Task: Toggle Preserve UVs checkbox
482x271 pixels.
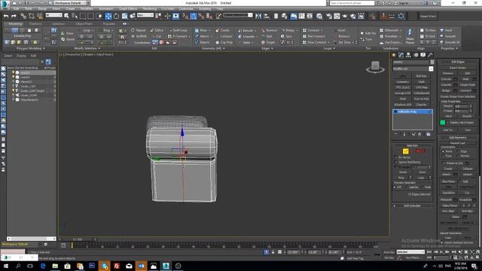Action: pyautogui.click(x=444, y=163)
